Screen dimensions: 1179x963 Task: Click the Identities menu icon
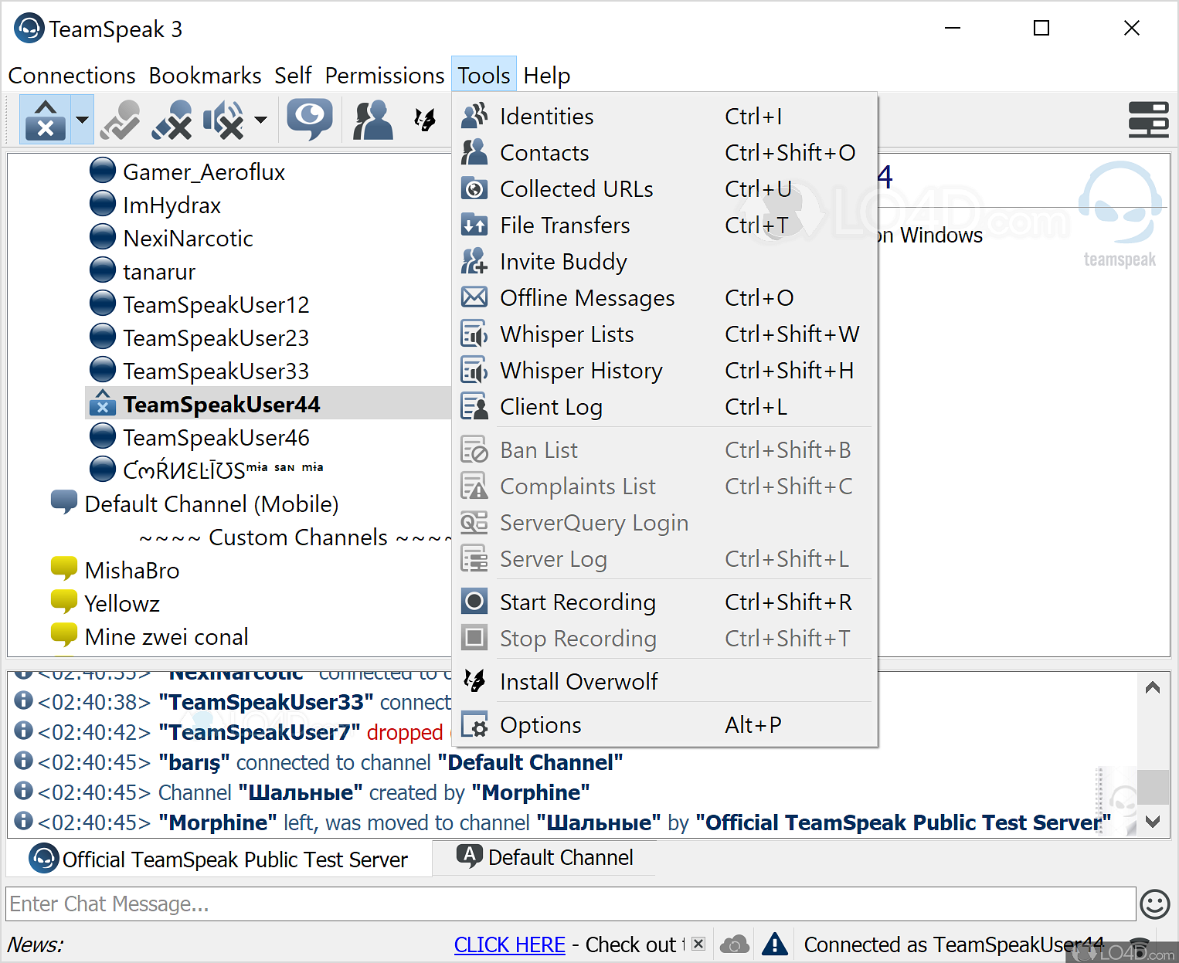(x=474, y=116)
